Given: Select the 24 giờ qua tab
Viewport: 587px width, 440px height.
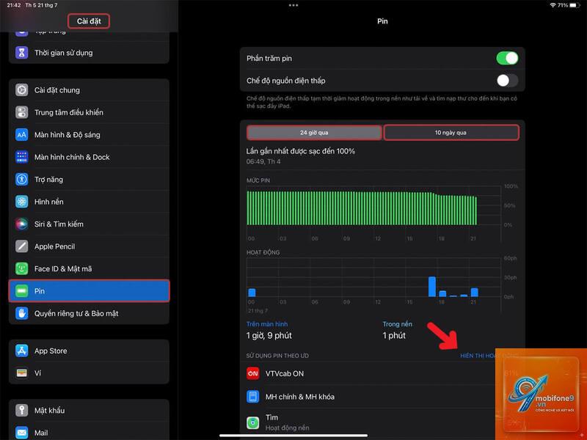Looking at the screenshot, I should click(314, 133).
